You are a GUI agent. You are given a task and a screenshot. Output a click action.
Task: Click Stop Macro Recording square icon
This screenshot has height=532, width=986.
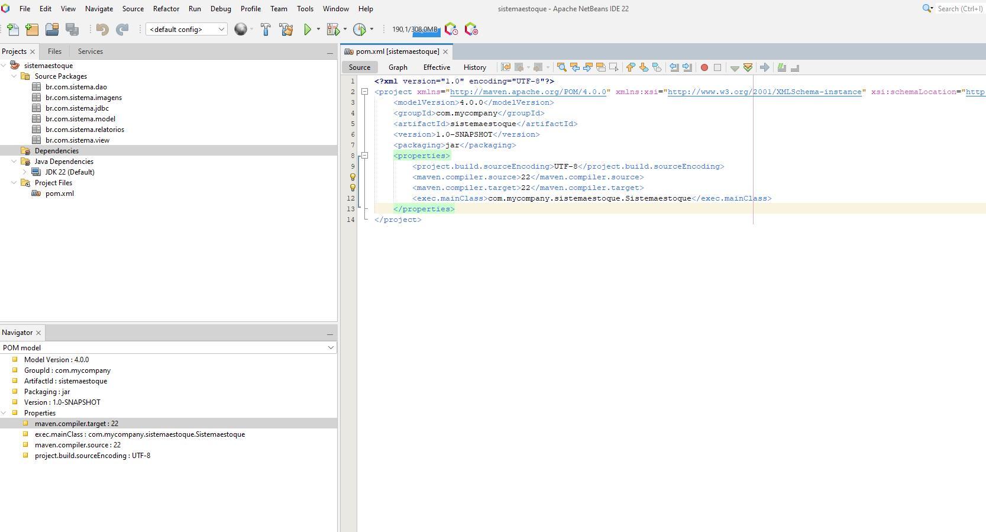click(x=717, y=67)
